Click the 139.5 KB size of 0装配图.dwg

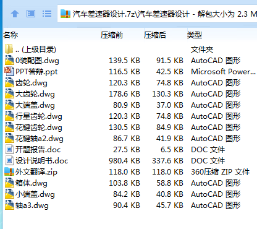pos(124,61)
